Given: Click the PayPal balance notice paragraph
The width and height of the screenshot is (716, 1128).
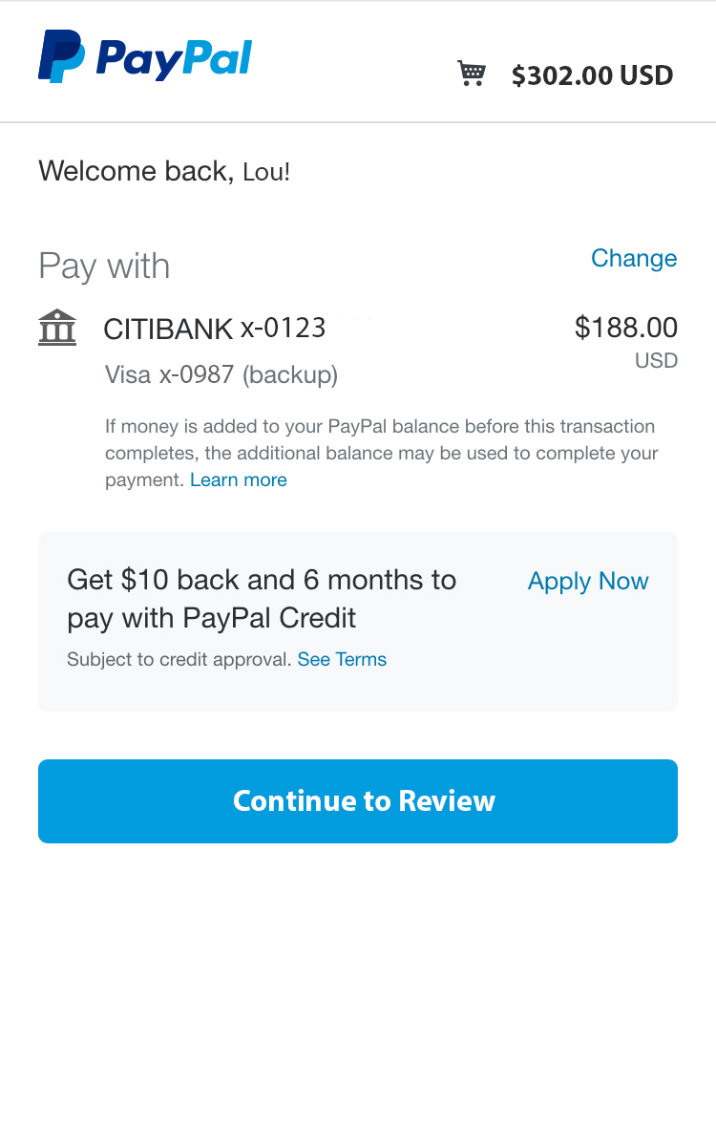Looking at the screenshot, I should click(x=381, y=454).
